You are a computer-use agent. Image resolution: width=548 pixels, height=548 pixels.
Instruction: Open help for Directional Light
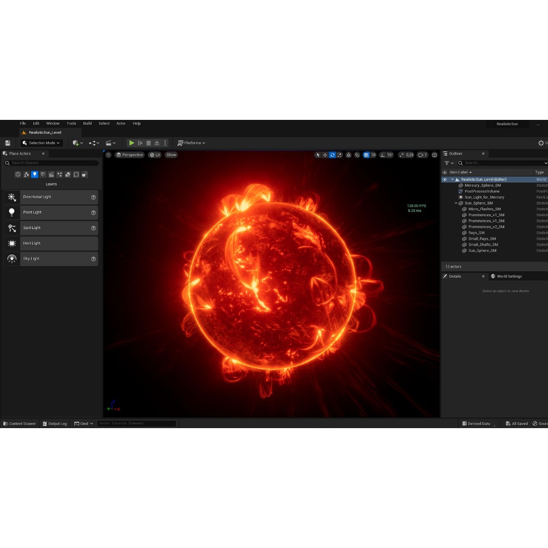coord(93,197)
